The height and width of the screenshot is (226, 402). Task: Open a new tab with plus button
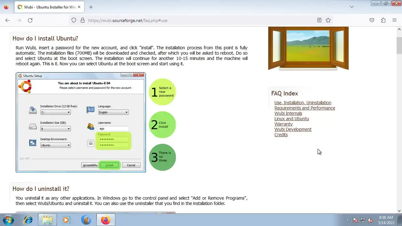tap(91, 7)
